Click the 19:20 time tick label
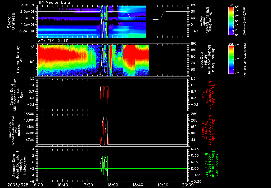Image resolution: width=271 pixels, height=188 pixels. coord(163,185)
